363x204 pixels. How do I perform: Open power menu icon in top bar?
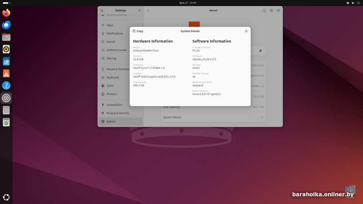pos(358,3)
